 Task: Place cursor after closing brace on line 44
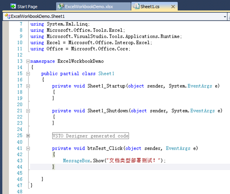(55, 167)
